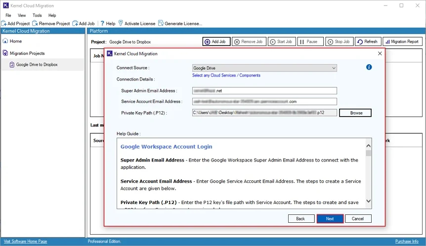Click Select any Cloud Services / Components link

click(x=226, y=75)
